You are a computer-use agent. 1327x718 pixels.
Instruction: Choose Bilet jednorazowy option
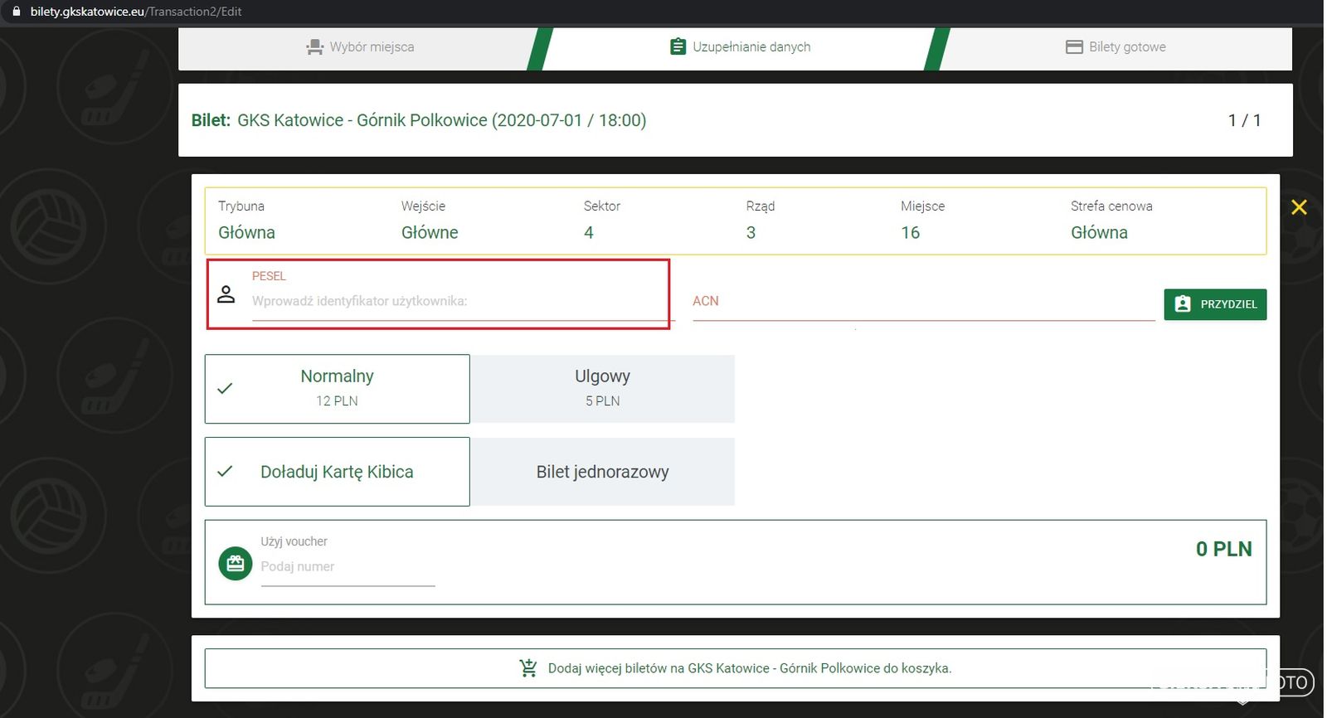point(603,472)
